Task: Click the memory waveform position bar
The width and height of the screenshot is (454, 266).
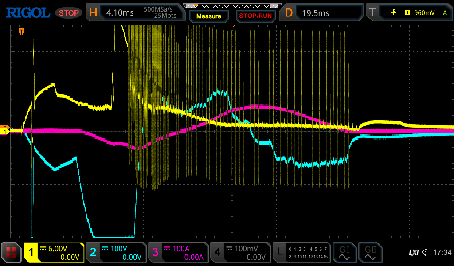Action: click(232, 6)
